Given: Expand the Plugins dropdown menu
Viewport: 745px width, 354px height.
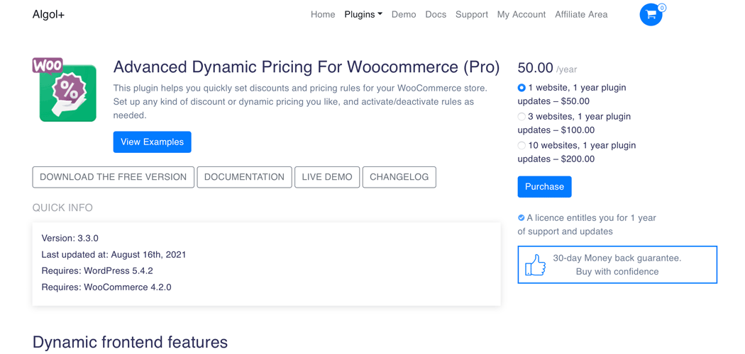Looking at the screenshot, I should coord(363,15).
